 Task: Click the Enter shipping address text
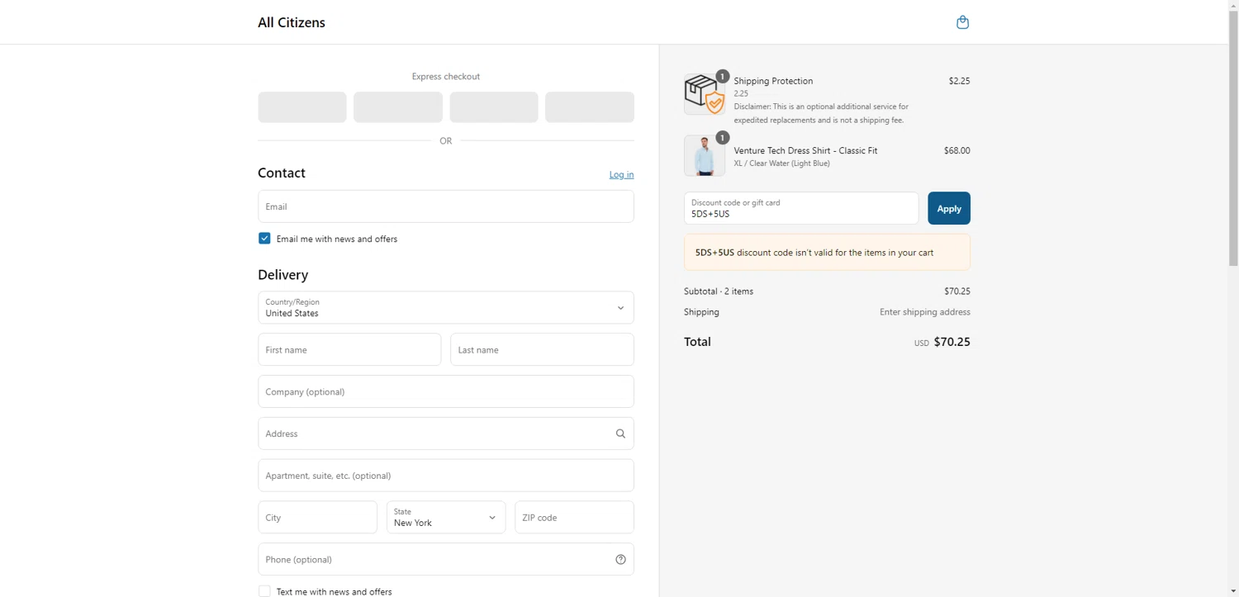pyautogui.click(x=925, y=312)
